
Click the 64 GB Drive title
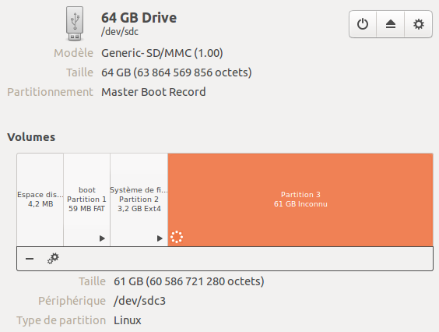point(139,18)
